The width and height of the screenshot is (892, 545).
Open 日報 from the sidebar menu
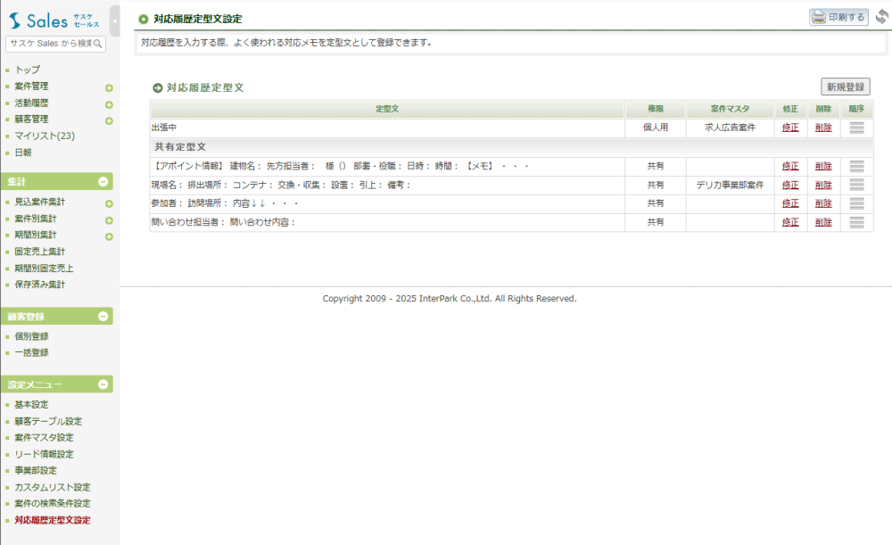click(23, 153)
